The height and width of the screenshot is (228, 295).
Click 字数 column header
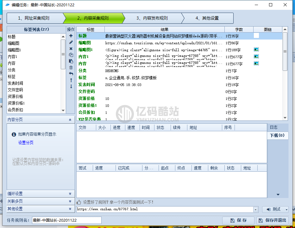coord(239,29)
